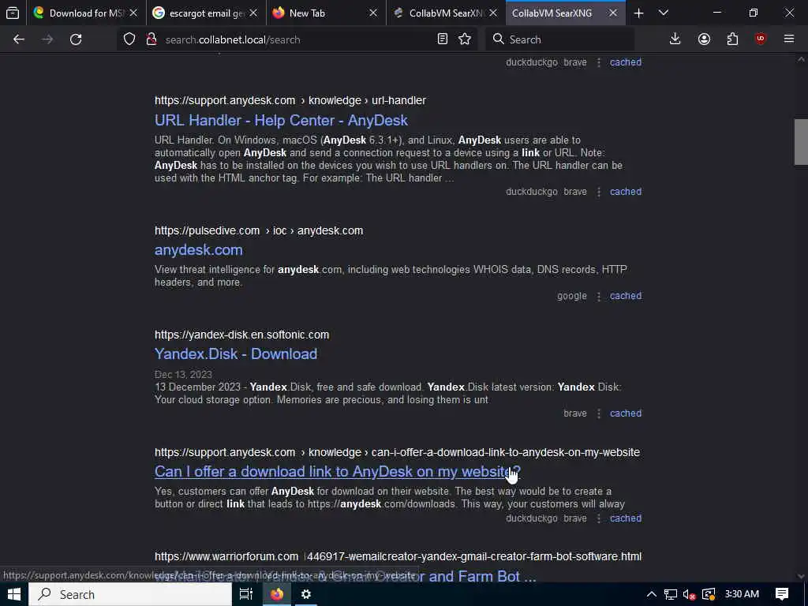Close the Download for MSN tab
808x606 pixels.
click(x=133, y=13)
